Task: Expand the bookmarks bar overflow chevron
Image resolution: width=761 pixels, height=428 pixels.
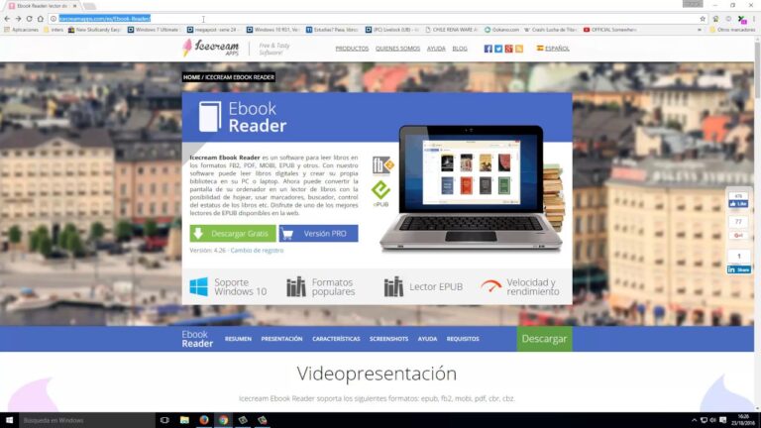Action: [700, 30]
